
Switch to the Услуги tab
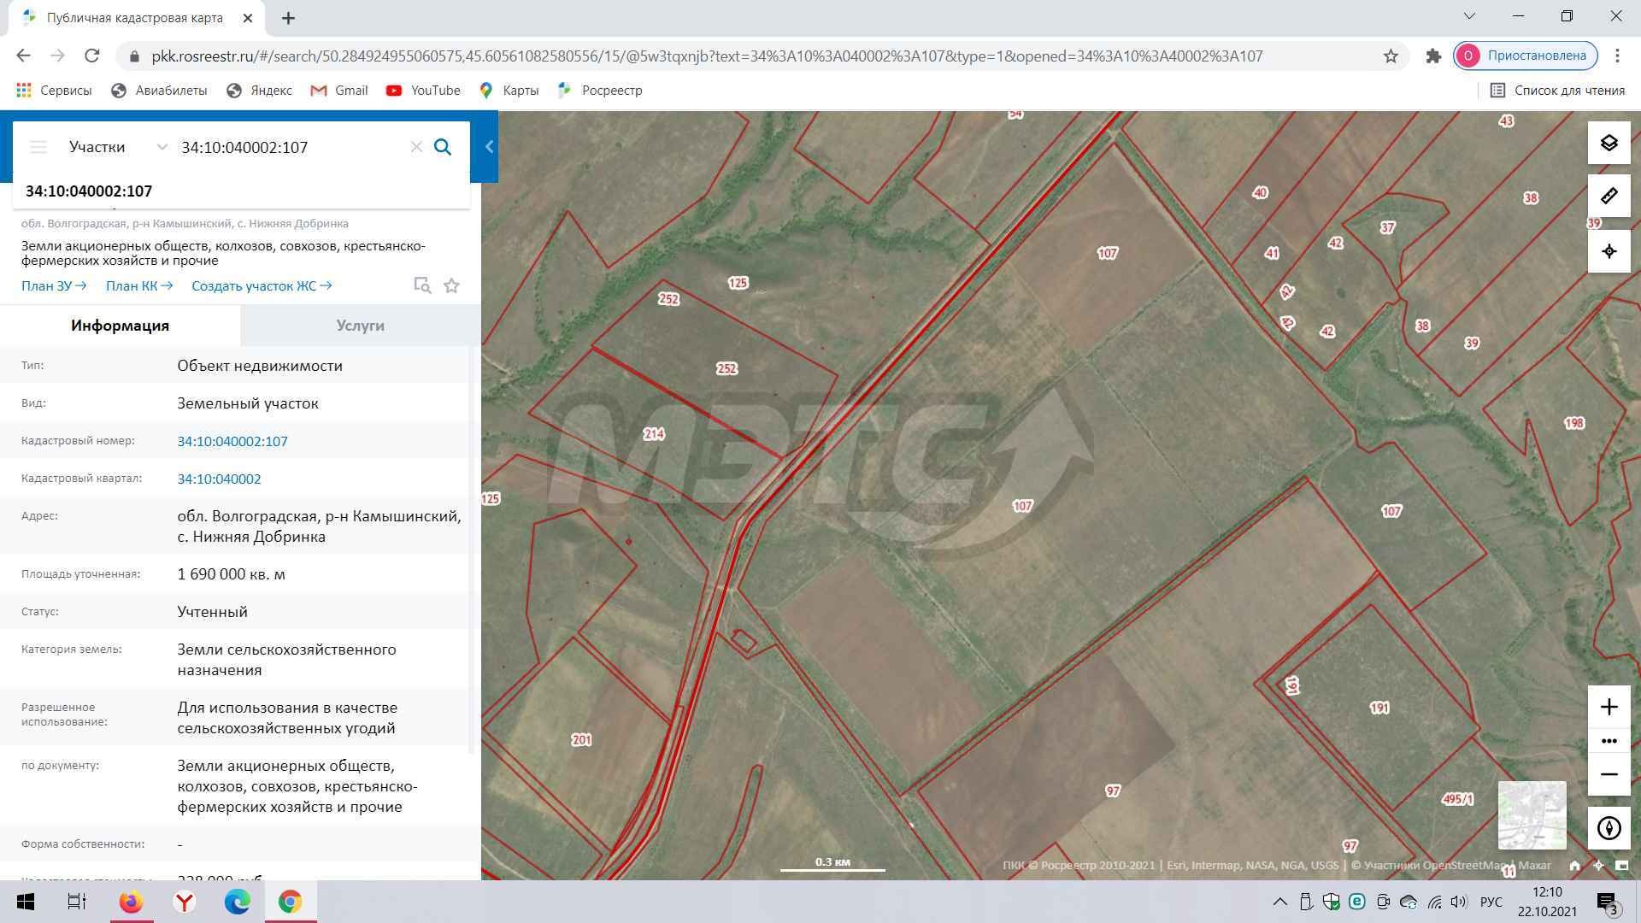[360, 326]
